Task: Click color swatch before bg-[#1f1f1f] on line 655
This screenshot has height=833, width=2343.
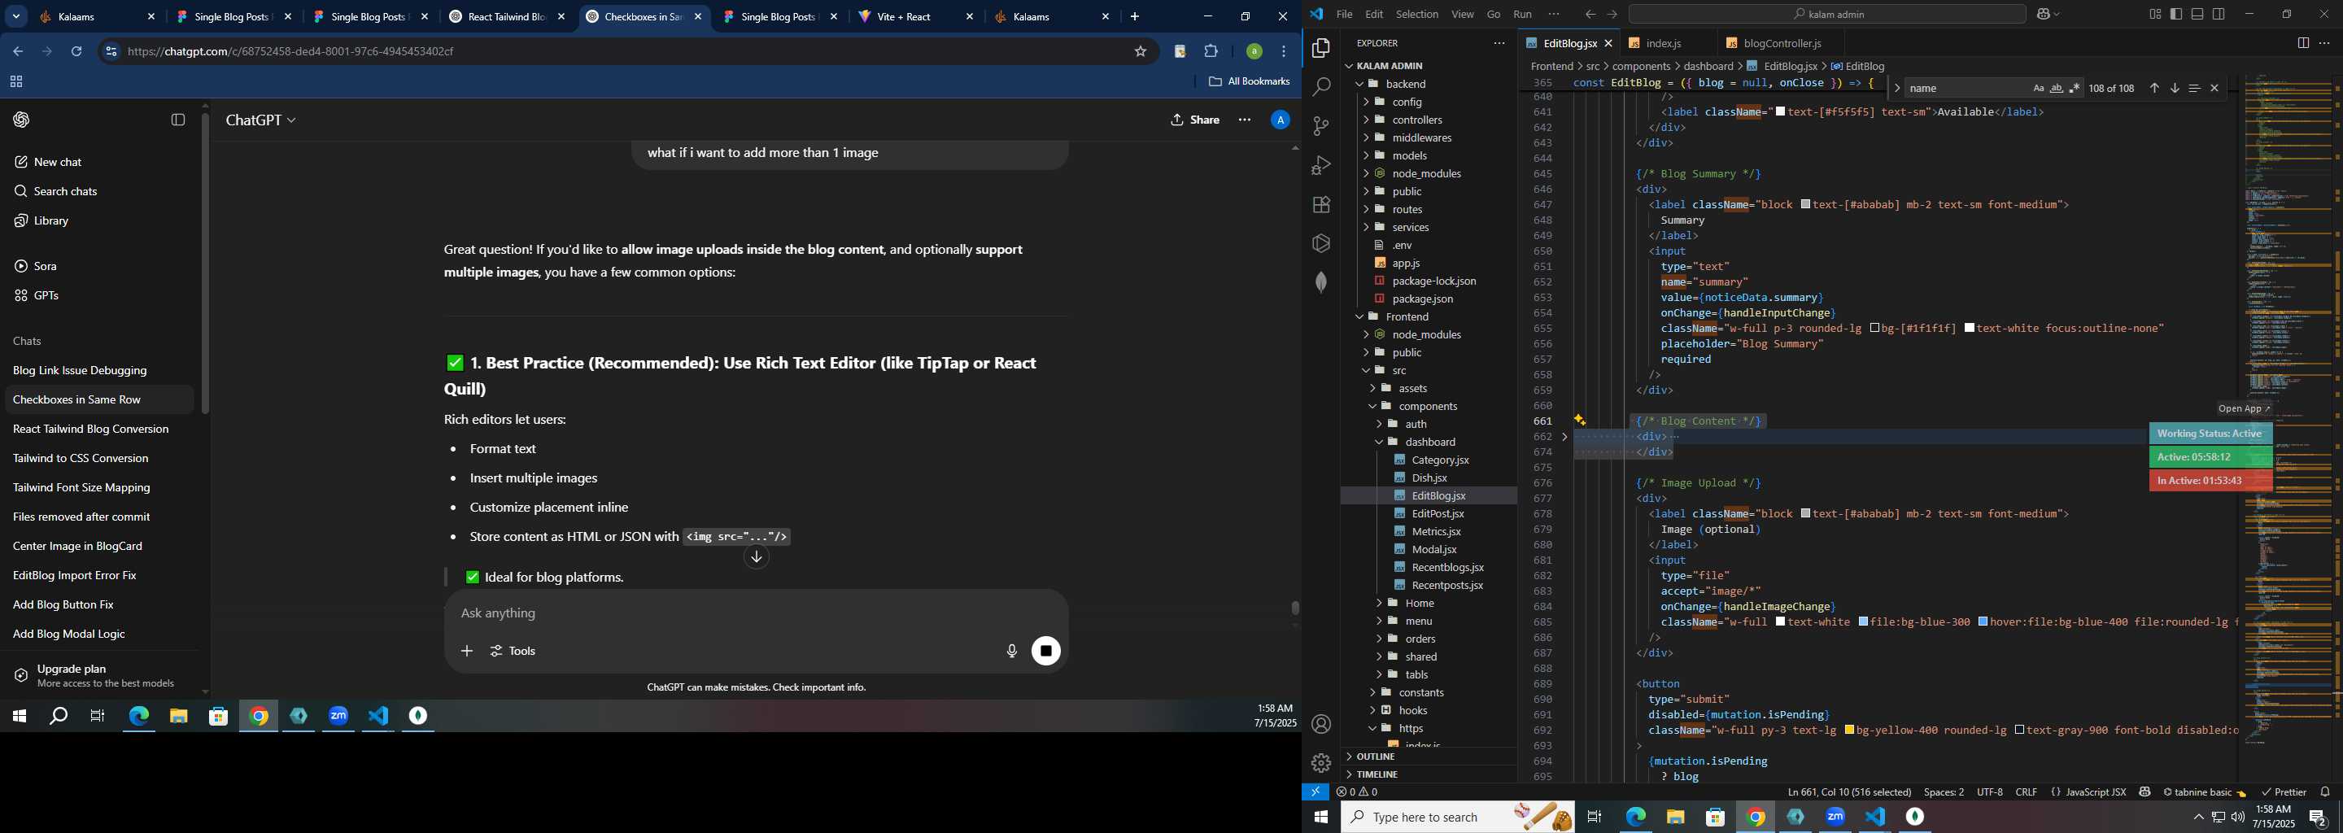Action: tap(1874, 329)
